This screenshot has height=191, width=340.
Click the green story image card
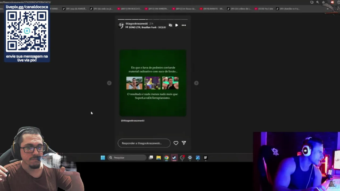pyautogui.click(x=153, y=83)
